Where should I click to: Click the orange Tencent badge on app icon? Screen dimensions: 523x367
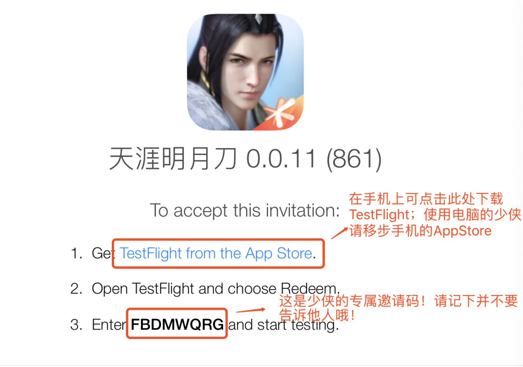(283, 111)
